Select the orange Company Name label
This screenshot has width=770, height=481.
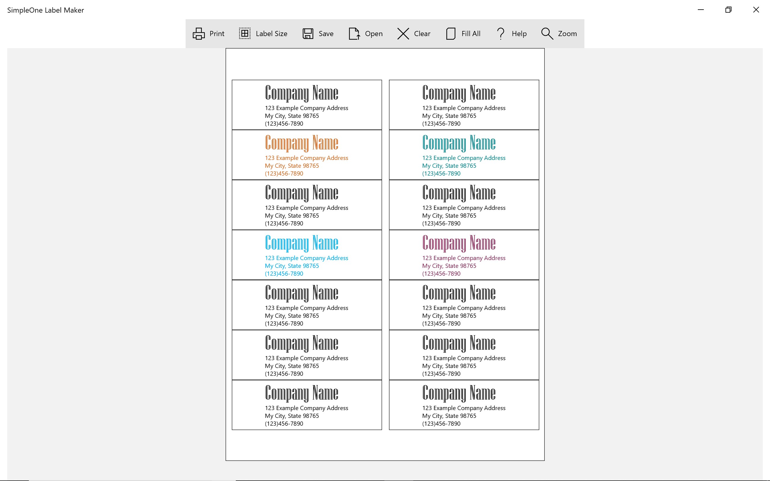click(307, 155)
